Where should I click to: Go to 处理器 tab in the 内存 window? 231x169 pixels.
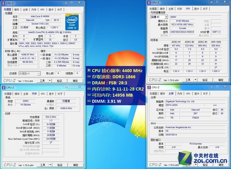[x=8, y=94]
